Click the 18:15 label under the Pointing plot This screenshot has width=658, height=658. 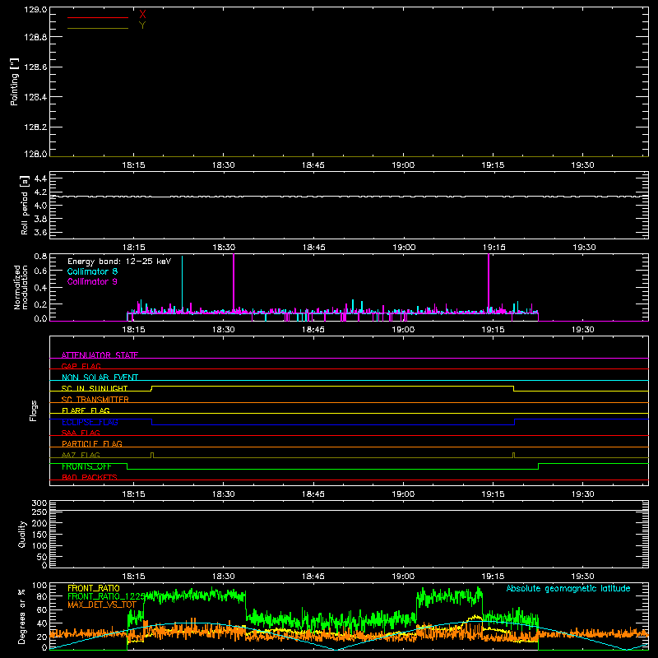click(133, 165)
